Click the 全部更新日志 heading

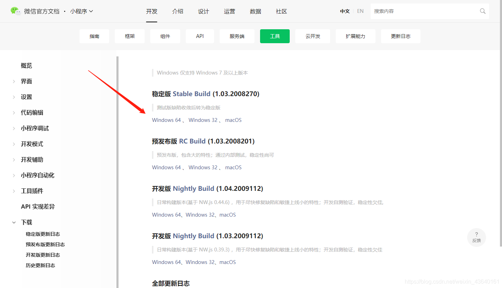[171, 283]
